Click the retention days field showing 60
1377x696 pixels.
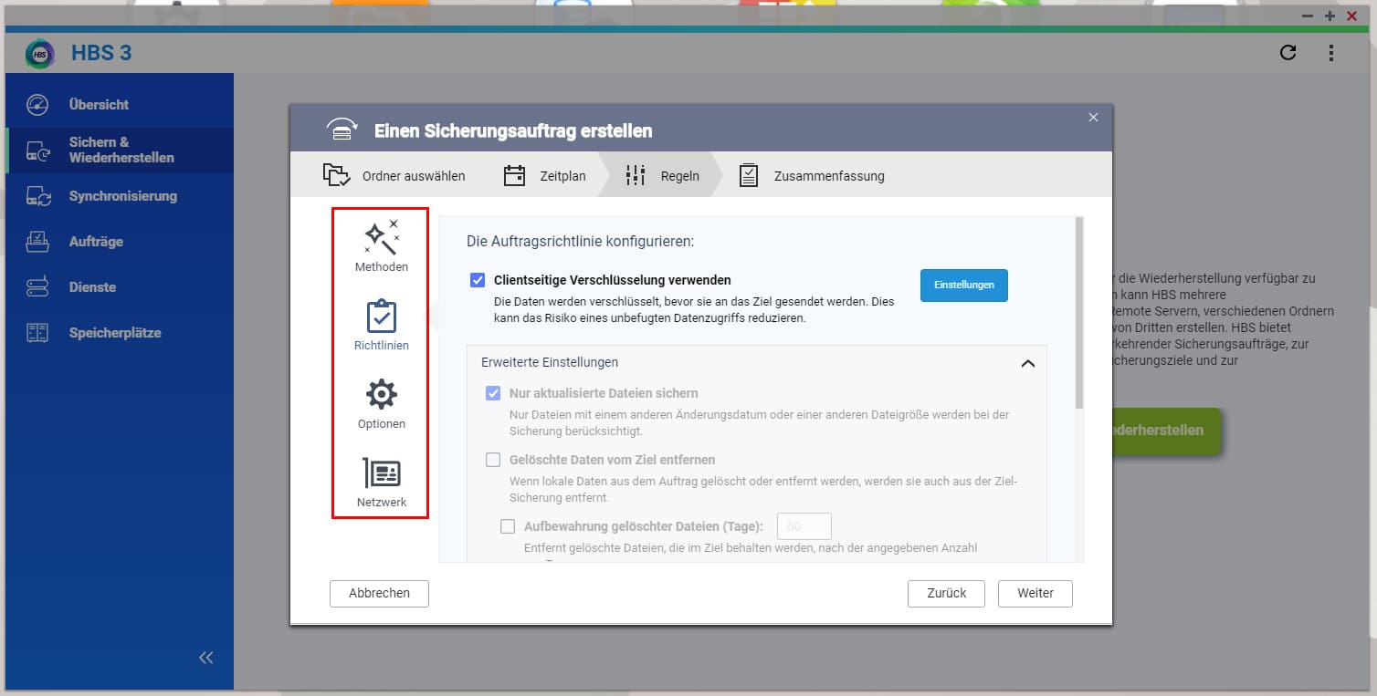click(x=804, y=526)
